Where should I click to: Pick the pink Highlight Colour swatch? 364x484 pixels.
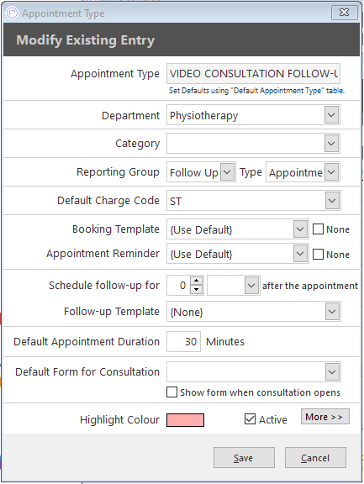click(185, 420)
